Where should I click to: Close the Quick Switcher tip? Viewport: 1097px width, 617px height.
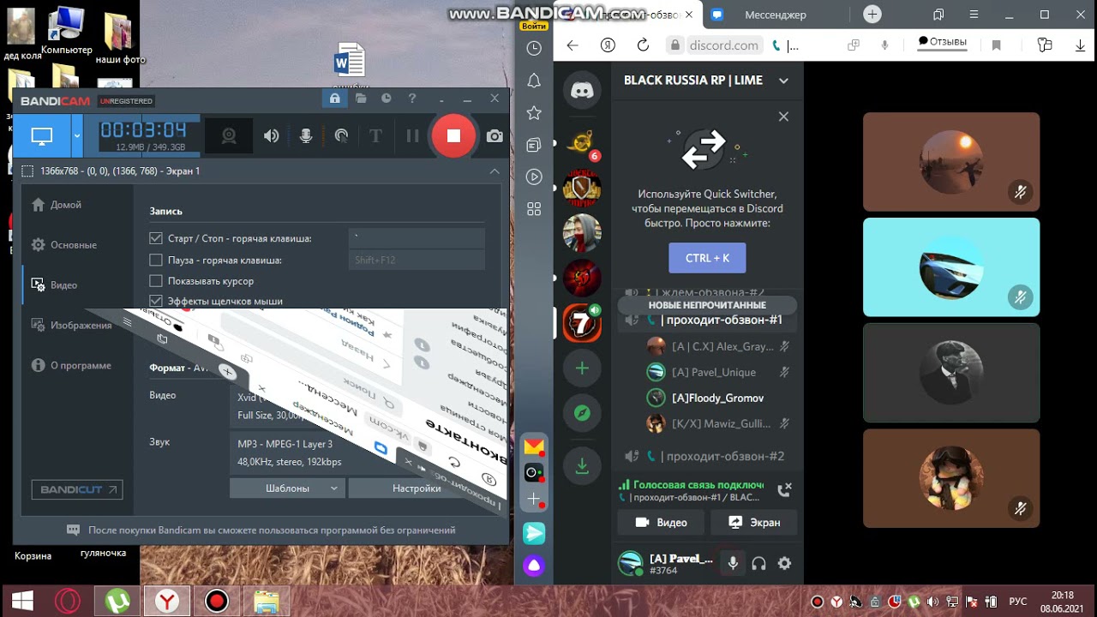783,117
